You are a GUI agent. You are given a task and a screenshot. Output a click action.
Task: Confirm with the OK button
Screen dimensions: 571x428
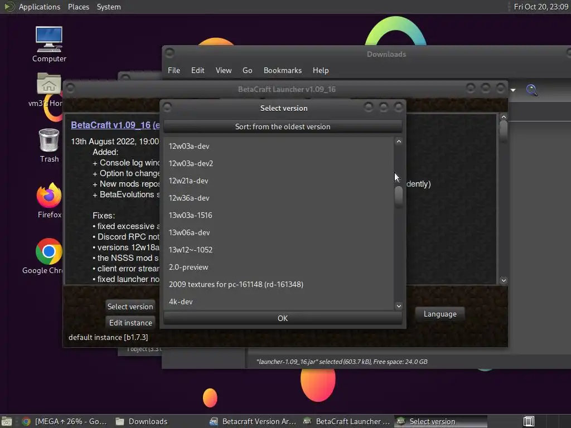pos(283,318)
